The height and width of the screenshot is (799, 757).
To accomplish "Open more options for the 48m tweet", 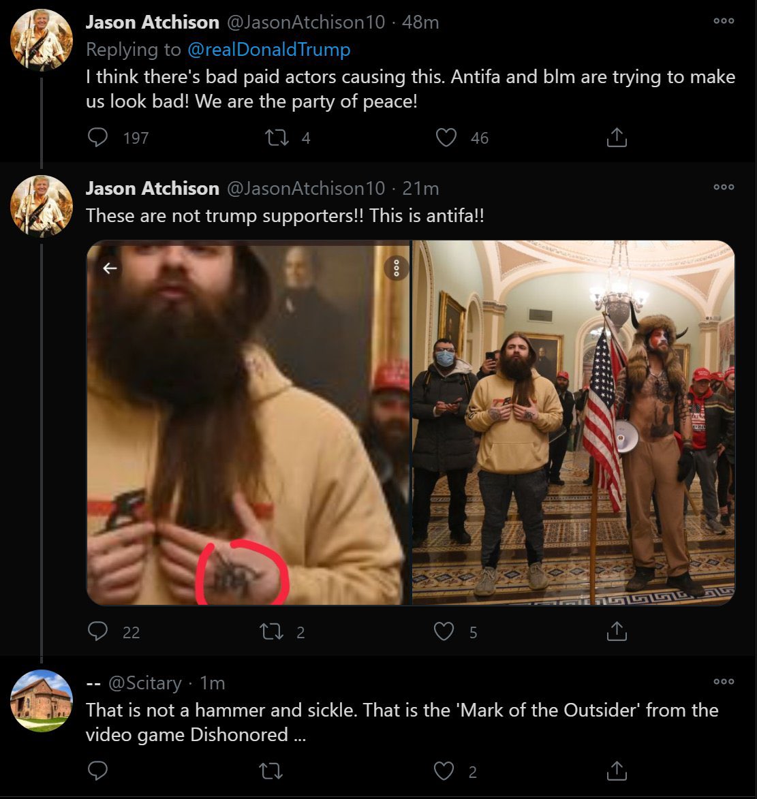I will [724, 21].
